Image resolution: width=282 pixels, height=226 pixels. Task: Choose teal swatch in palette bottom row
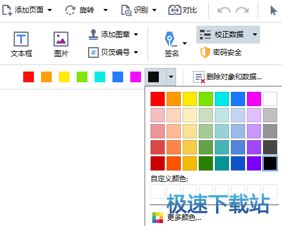pos(222,163)
